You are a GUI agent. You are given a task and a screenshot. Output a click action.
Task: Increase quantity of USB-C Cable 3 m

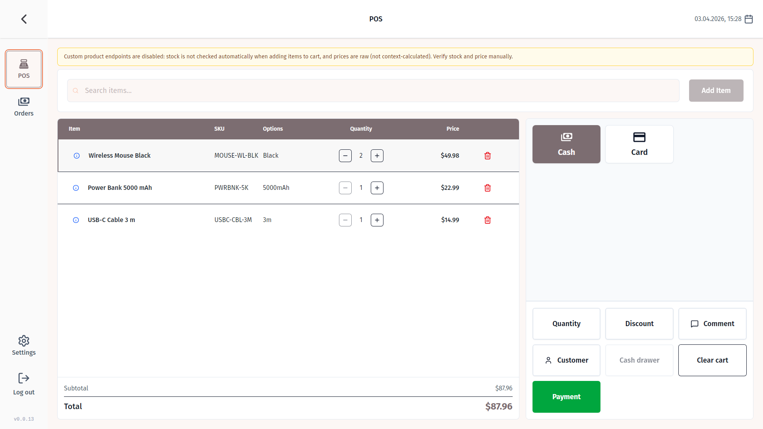click(x=377, y=220)
